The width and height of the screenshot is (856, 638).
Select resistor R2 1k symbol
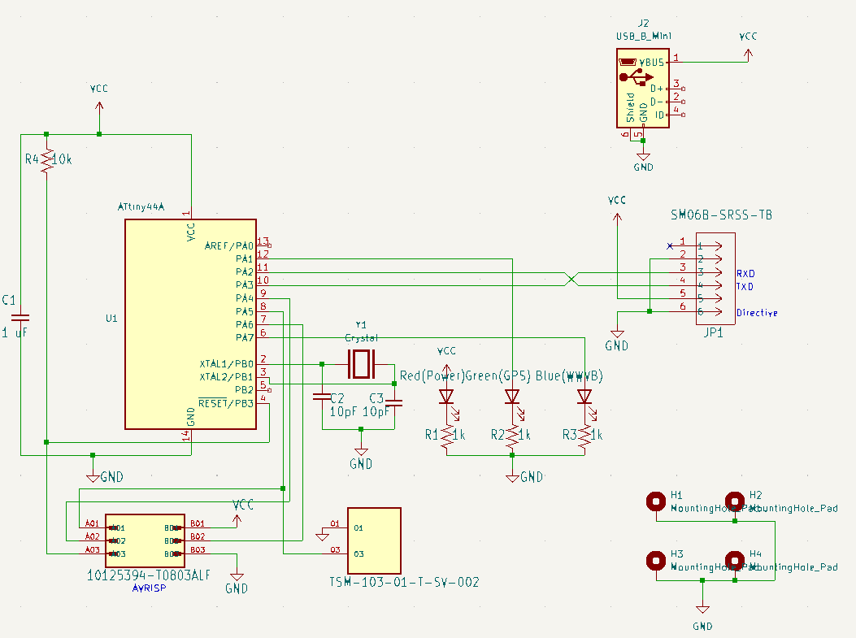pos(512,435)
